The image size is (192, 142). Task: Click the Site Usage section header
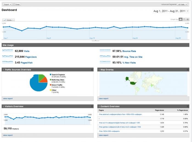click(95, 45)
